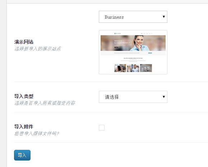The height and width of the screenshot is (167, 208).
Task: Click the 您想导入媒体文件吗? description text
Action: point(37,133)
